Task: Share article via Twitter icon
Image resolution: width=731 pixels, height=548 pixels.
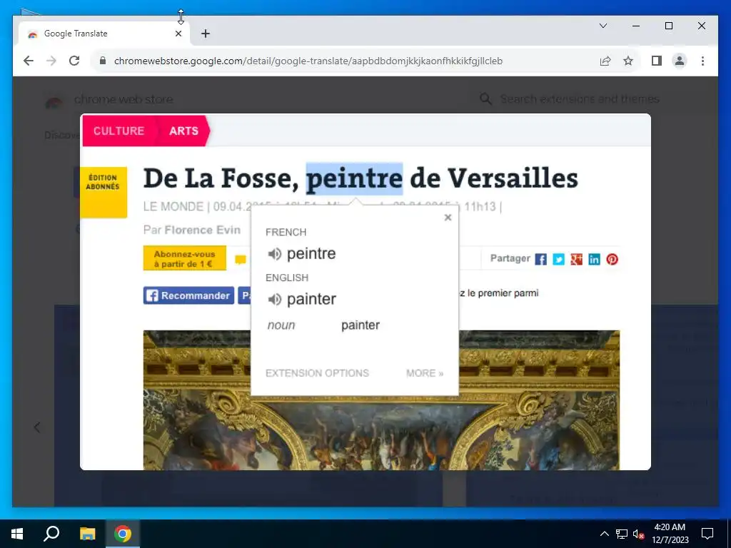Action: (558, 259)
